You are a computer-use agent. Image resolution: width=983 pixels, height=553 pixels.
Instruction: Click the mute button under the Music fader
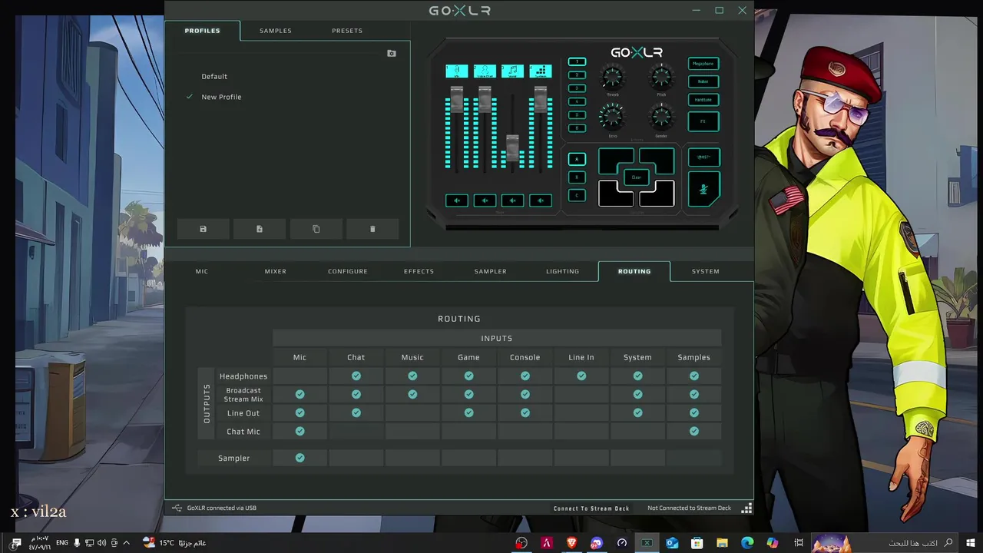tap(512, 200)
